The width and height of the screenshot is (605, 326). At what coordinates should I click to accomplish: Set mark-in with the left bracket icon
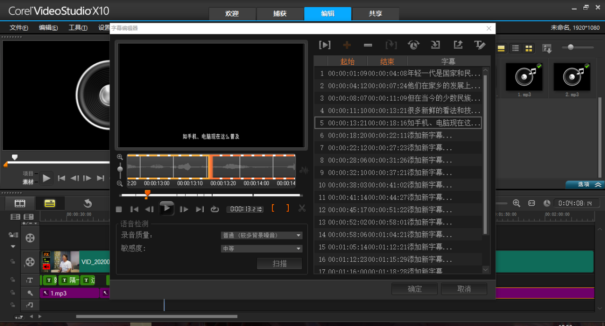coord(273,208)
